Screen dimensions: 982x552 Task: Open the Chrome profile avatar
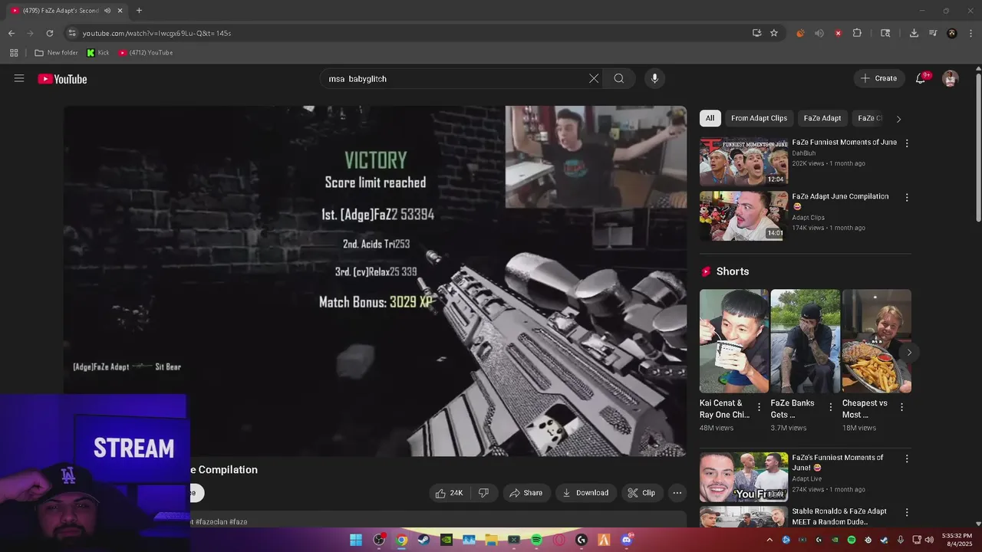(x=952, y=33)
